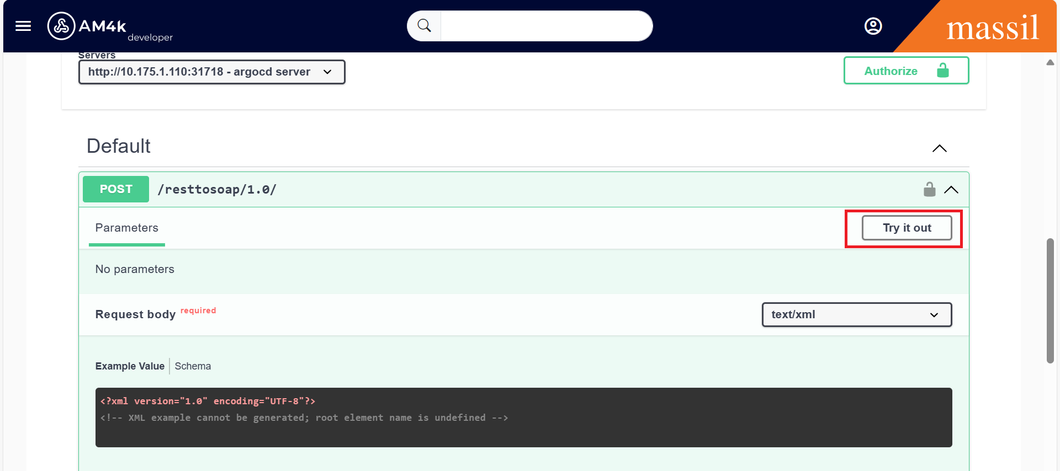
Task: Select the Example Value tab
Action: (130, 366)
